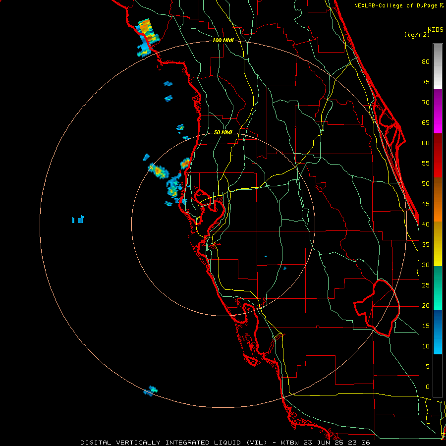Click the NIDS label above the color scale
Viewport: 446px width, 446px height.
click(435, 30)
